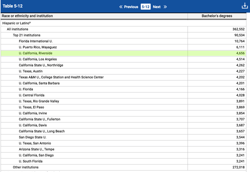Click the 4,656 value for Riverside
Viewport: 250px width, 172px height.
coord(240,53)
